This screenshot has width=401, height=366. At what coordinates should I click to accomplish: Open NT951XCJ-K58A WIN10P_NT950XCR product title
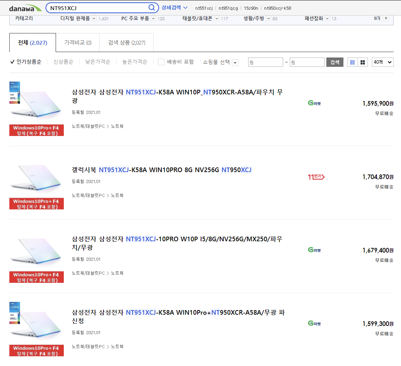point(177,96)
